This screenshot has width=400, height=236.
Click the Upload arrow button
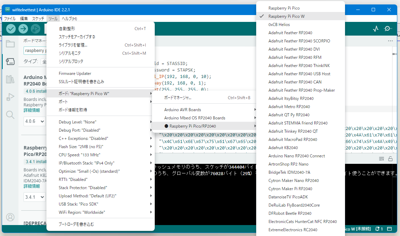click(23, 29)
